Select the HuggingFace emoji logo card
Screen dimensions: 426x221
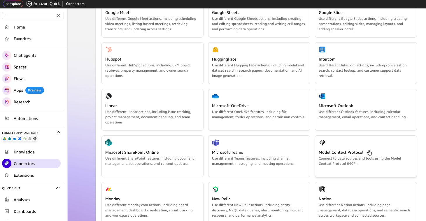coord(215,49)
